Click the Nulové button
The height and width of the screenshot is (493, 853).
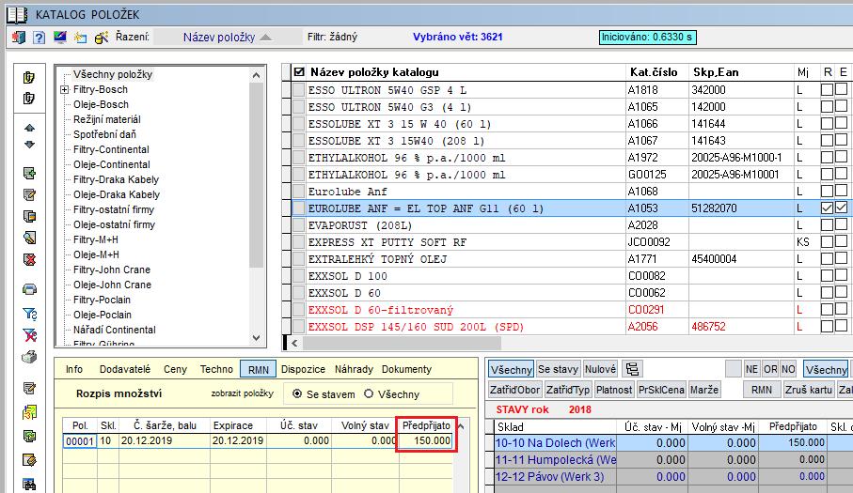pos(601,369)
